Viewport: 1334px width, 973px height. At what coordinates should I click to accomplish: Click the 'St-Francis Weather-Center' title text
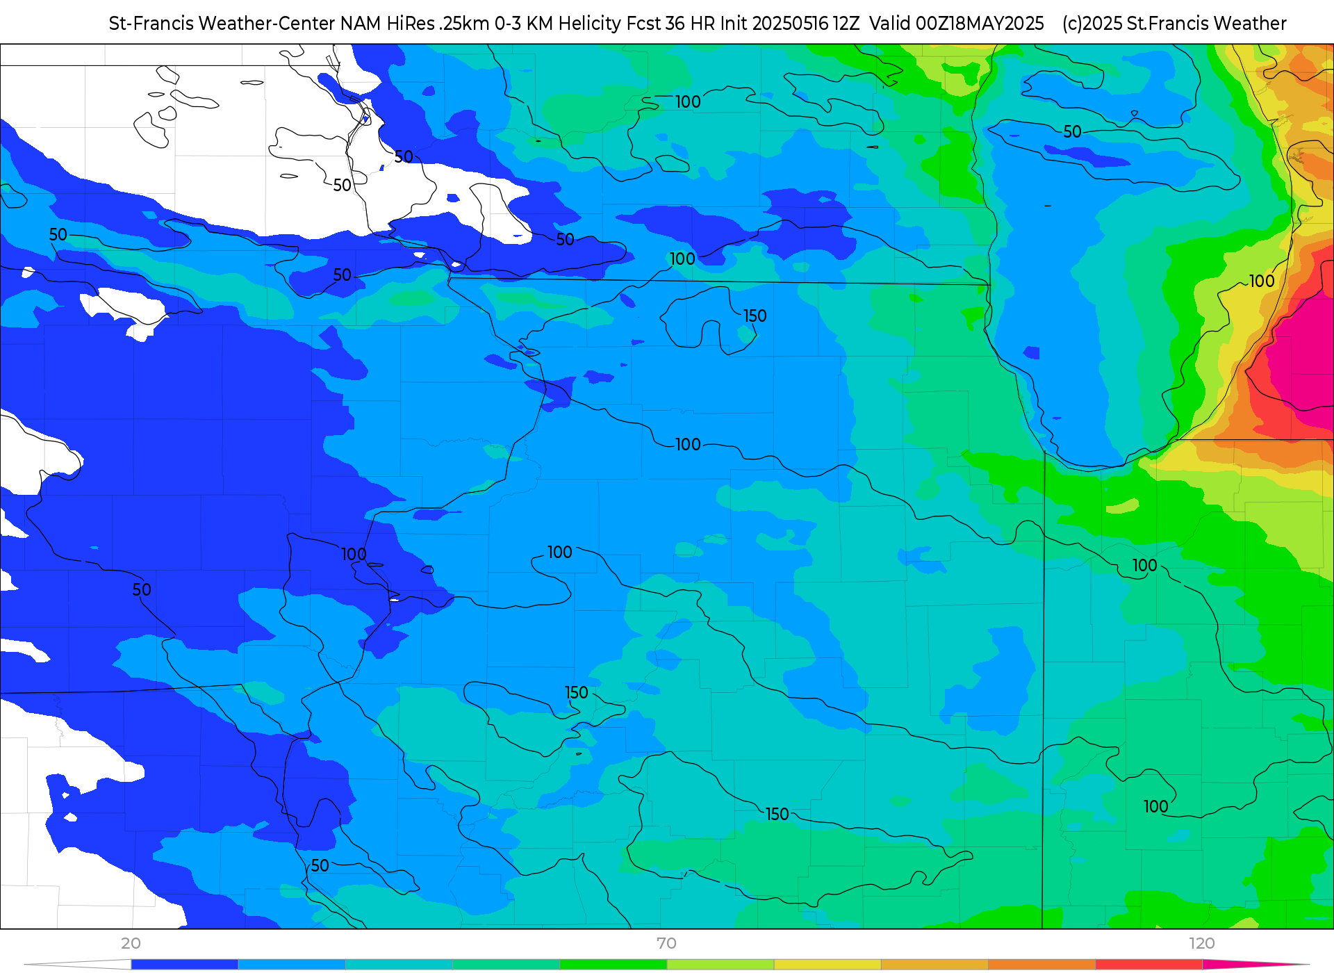222,24
